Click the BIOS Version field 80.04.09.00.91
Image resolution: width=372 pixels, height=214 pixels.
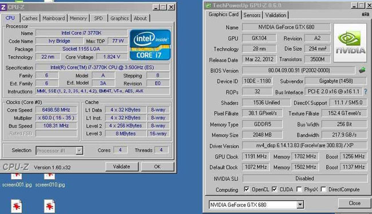tap(298, 70)
